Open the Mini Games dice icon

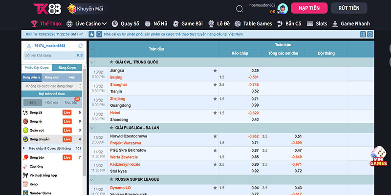[378, 156]
